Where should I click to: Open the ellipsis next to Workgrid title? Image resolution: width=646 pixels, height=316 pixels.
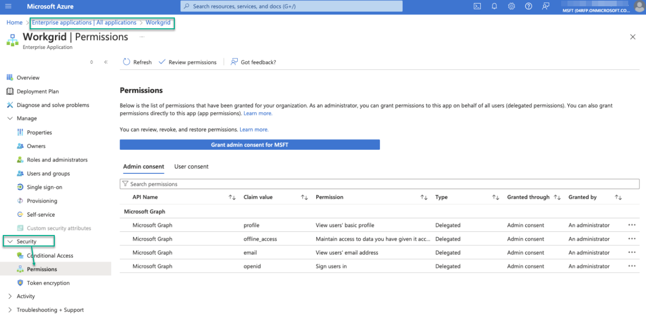(142, 37)
